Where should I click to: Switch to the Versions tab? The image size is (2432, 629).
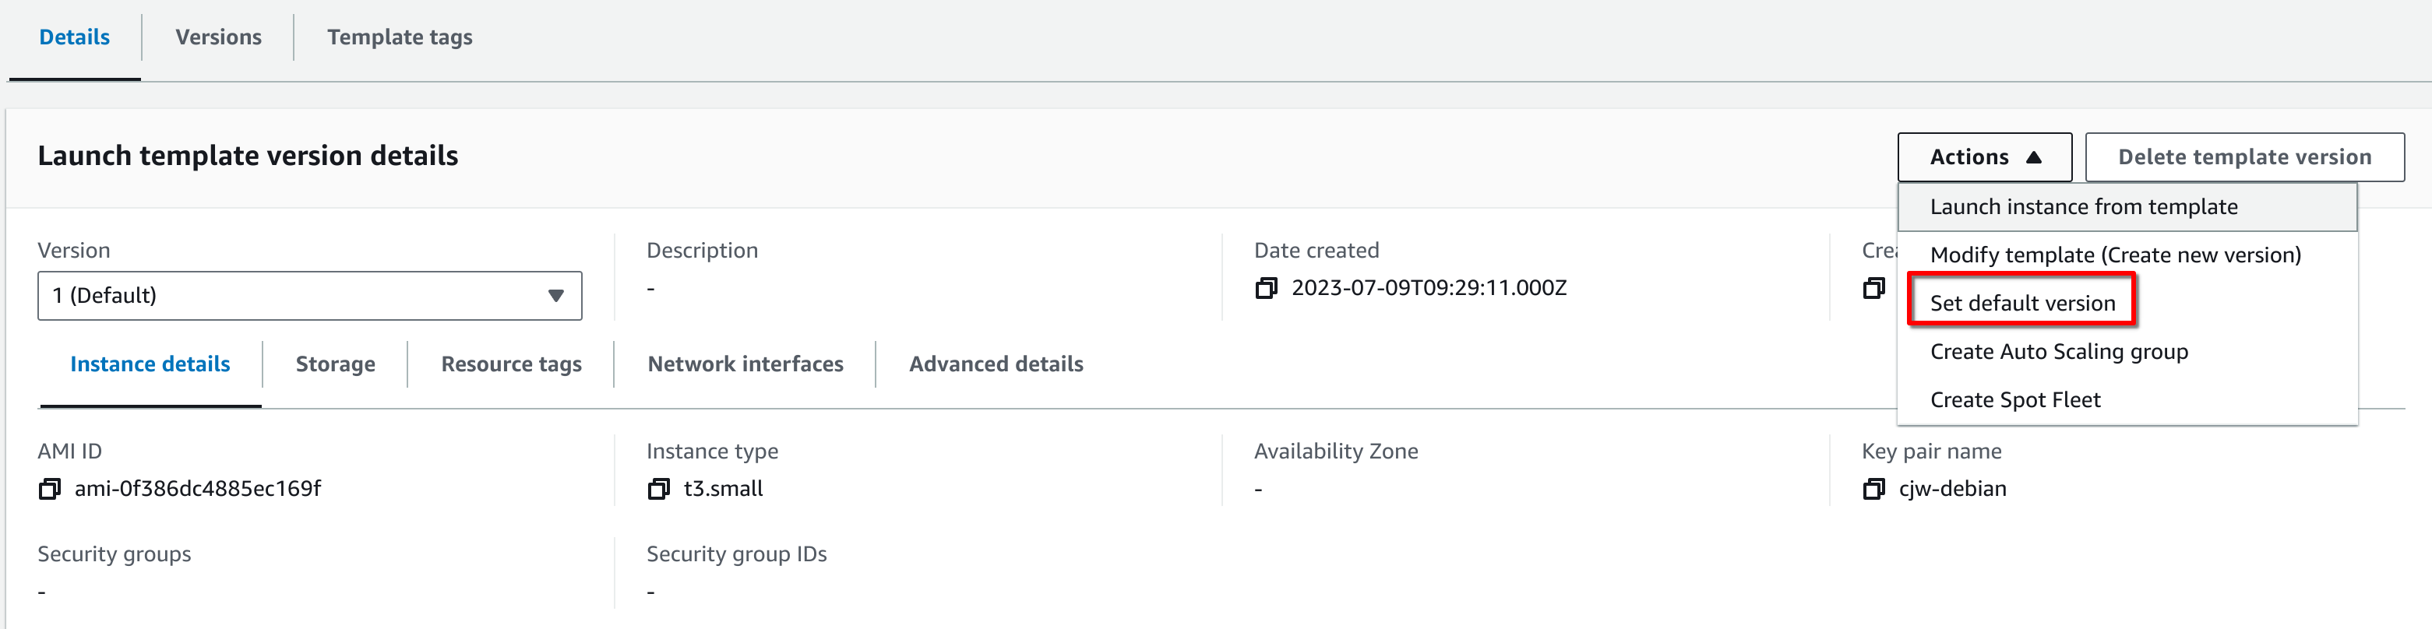(x=218, y=37)
